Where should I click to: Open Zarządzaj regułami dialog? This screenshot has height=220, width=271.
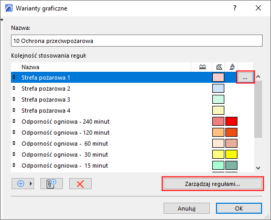point(213,184)
